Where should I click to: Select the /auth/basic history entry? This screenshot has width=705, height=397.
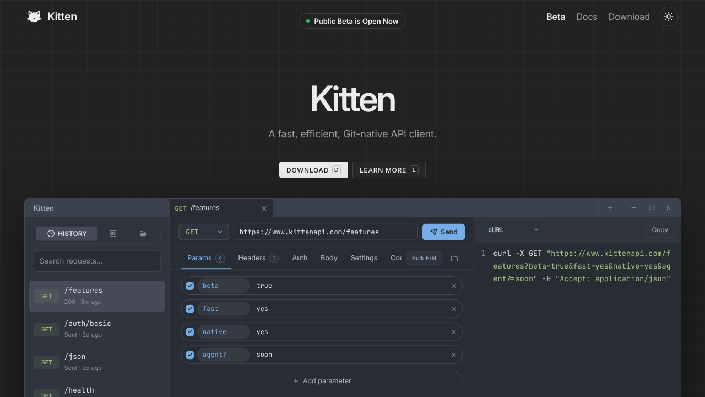97,329
